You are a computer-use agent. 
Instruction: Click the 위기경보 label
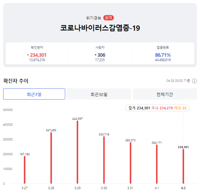coord(94,18)
